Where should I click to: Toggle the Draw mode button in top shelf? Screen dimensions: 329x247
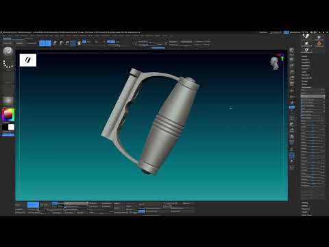click(48, 43)
